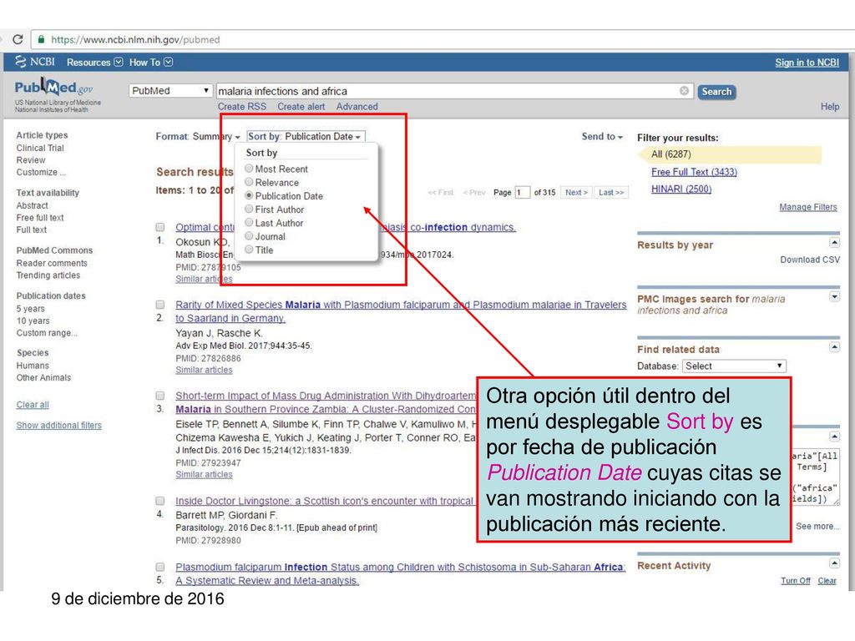Open the Help link
This screenshot has height=641, width=855.
coord(830,106)
